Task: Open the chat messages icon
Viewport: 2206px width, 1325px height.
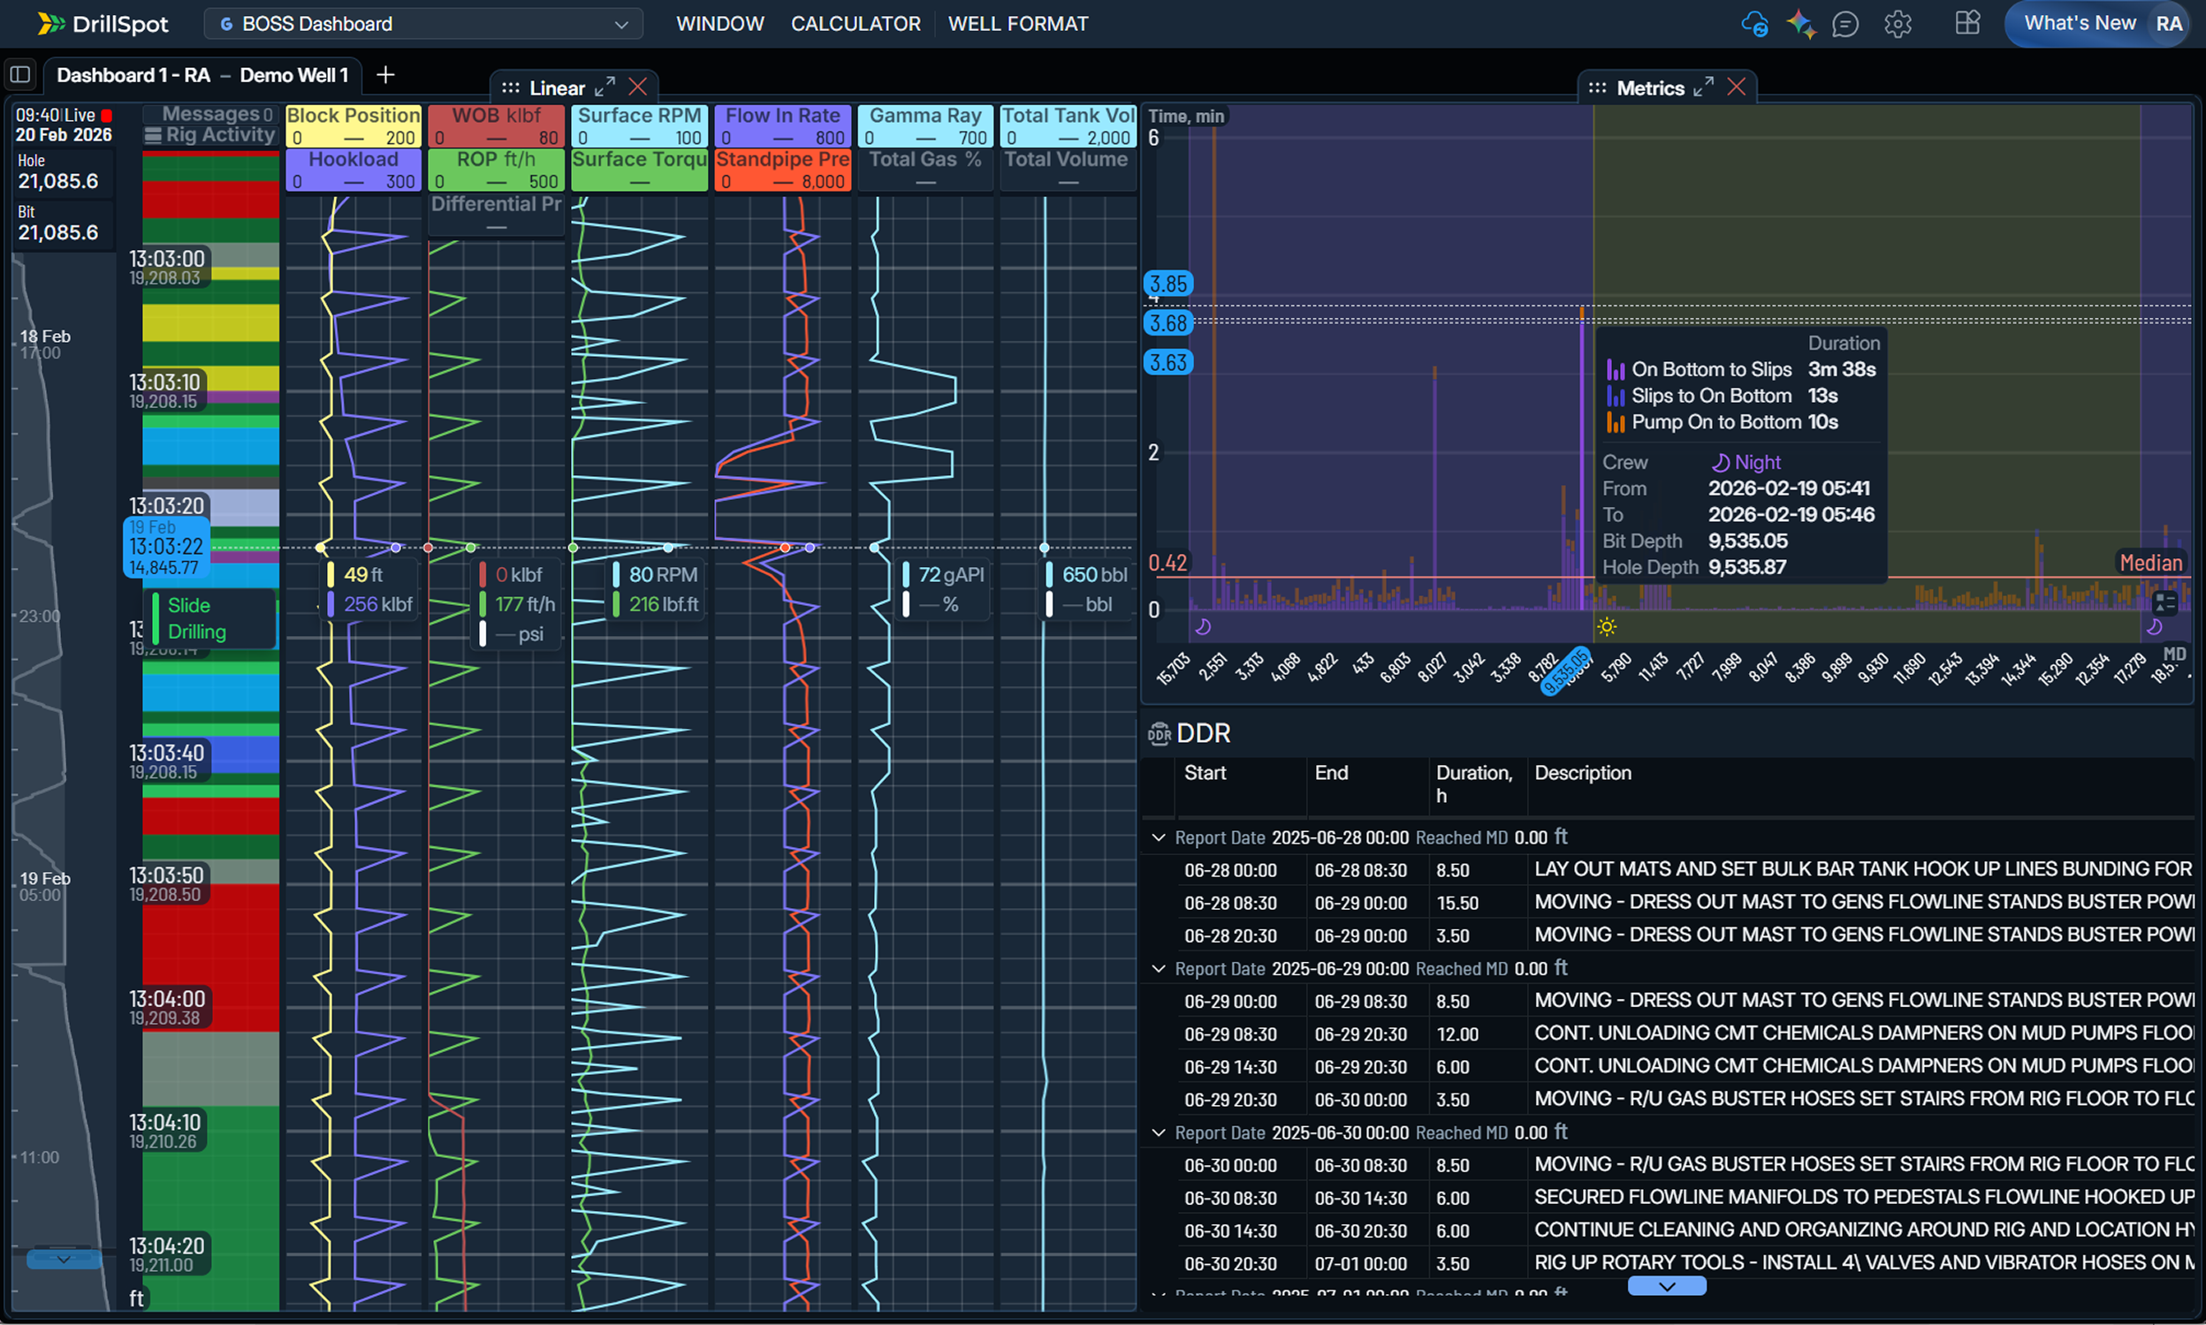Action: (1845, 24)
